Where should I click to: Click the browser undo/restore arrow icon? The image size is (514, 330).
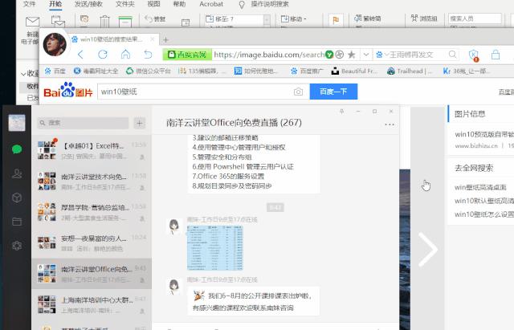point(148,55)
